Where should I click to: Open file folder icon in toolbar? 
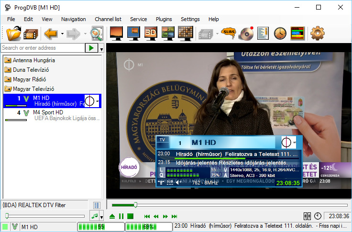coord(13,33)
